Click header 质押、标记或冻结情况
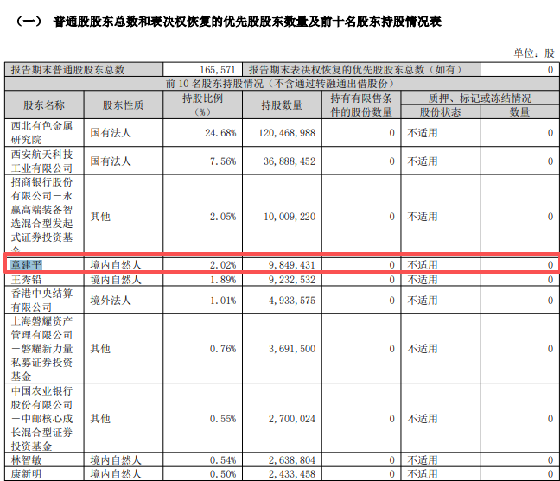560x481 pixels. point(480,98)
